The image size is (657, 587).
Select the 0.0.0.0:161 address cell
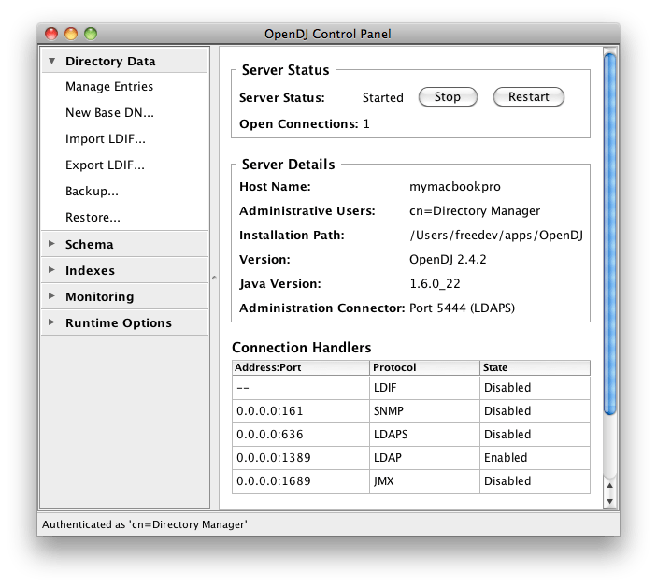301,411
